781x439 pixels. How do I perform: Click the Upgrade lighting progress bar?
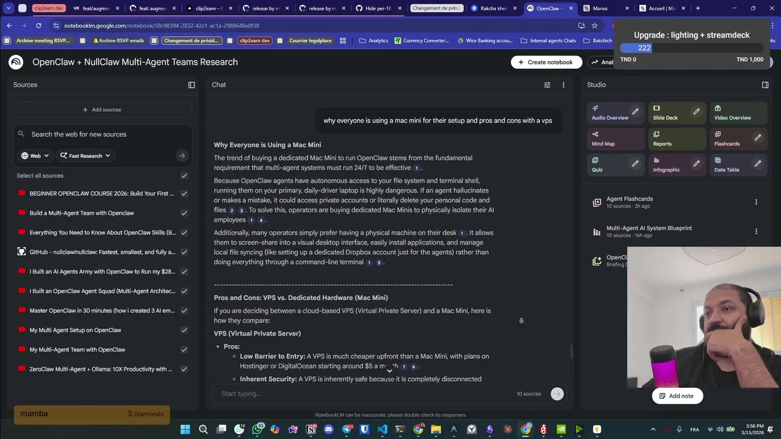coord(691,48)
